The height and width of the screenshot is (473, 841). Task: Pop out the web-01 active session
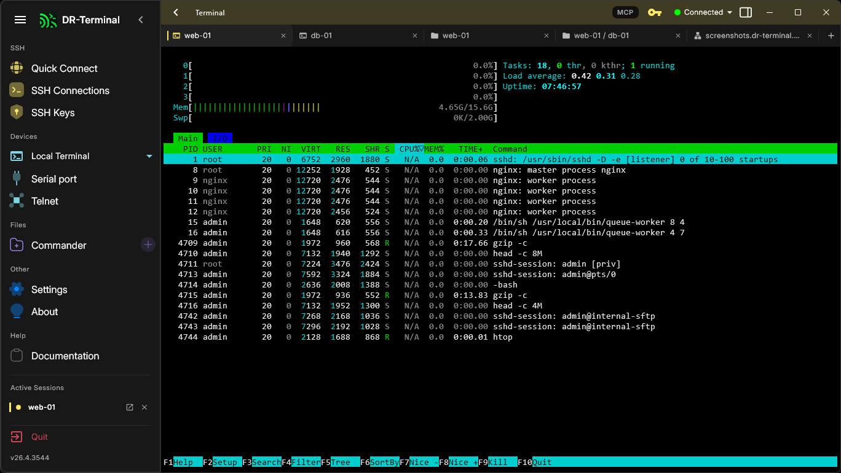point(130,407)
